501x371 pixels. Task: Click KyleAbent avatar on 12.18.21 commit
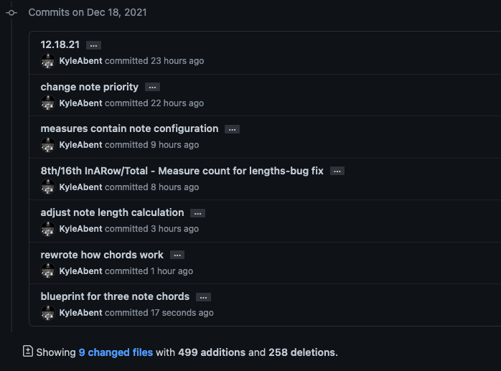click(48, 61)
